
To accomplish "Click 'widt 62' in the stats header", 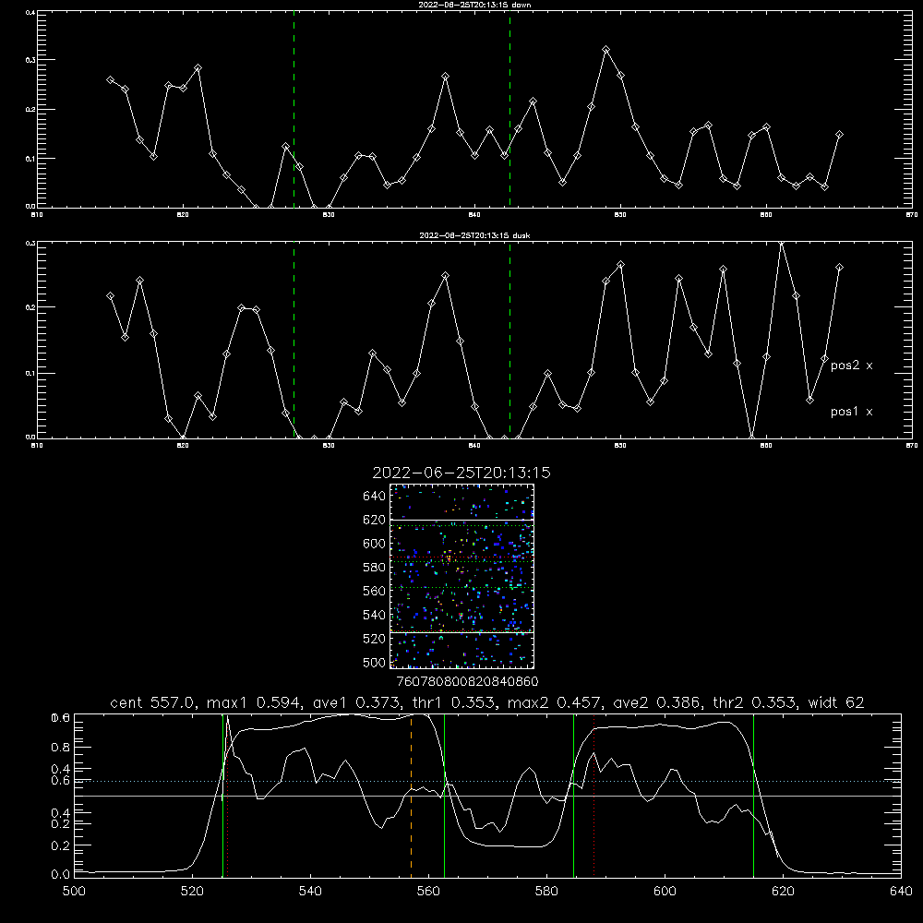I will coord(836,702).
